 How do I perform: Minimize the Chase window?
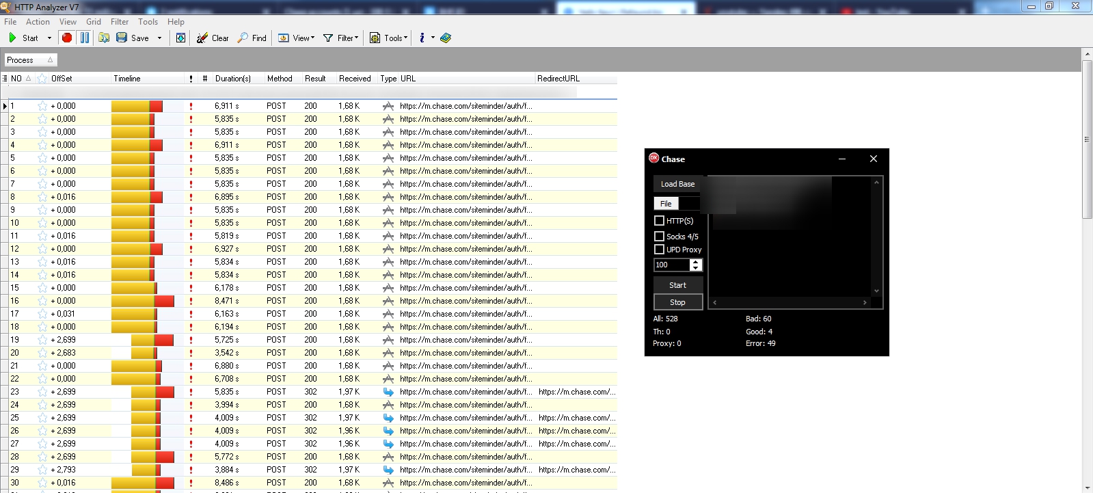(842, 159)
